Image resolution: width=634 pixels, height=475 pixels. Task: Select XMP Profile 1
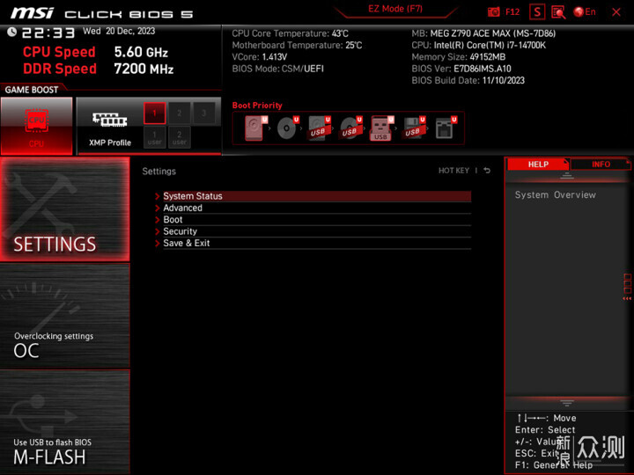click(x=154, y=113)
